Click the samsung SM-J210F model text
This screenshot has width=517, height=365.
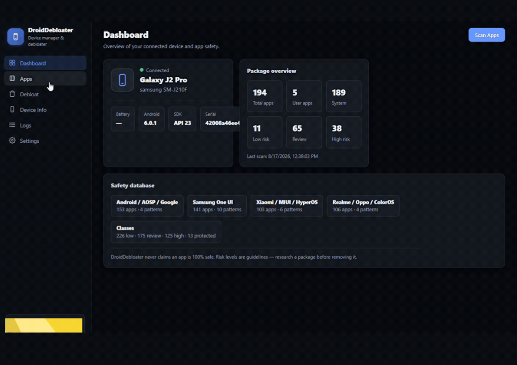(x=164, y=90)
